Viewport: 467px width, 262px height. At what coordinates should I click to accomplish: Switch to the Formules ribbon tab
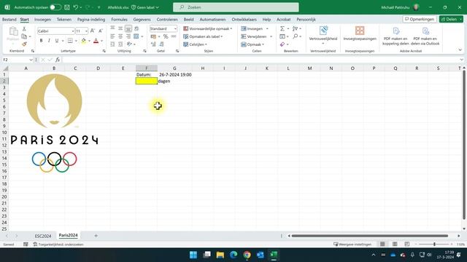click(x=119, y=20)
